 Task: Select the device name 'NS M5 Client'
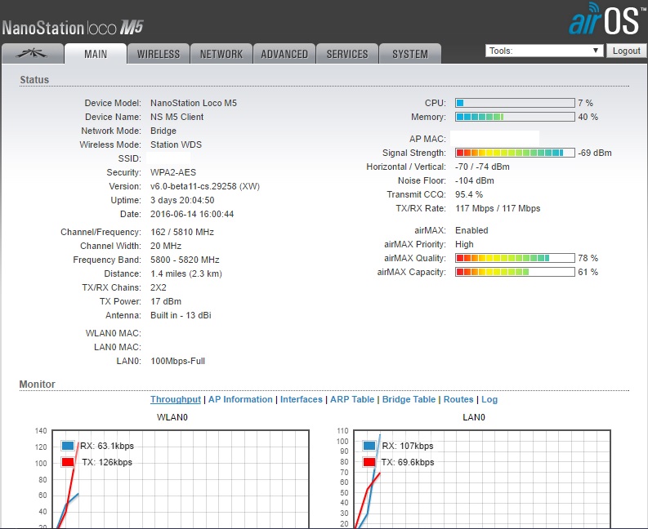[x=177, y=117]
